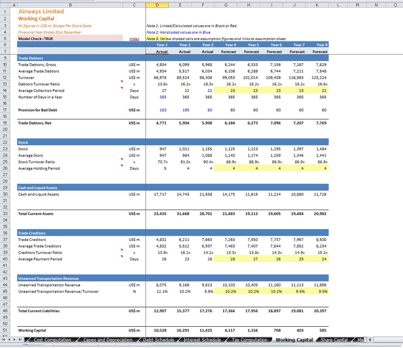
Task: Click comment indicator on Average Holding Period row
Action: point(122,166)
